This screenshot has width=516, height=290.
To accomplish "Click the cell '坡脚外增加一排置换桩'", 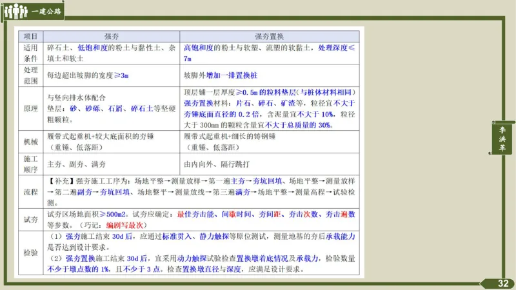I will 269,75.
